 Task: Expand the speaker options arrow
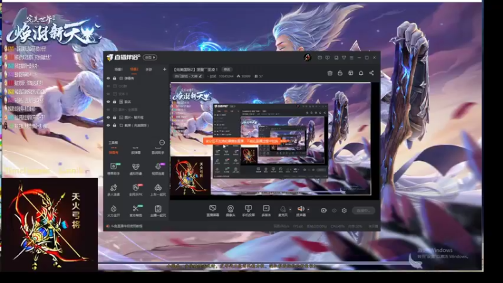pyautogui.click(x=308, y=210)
